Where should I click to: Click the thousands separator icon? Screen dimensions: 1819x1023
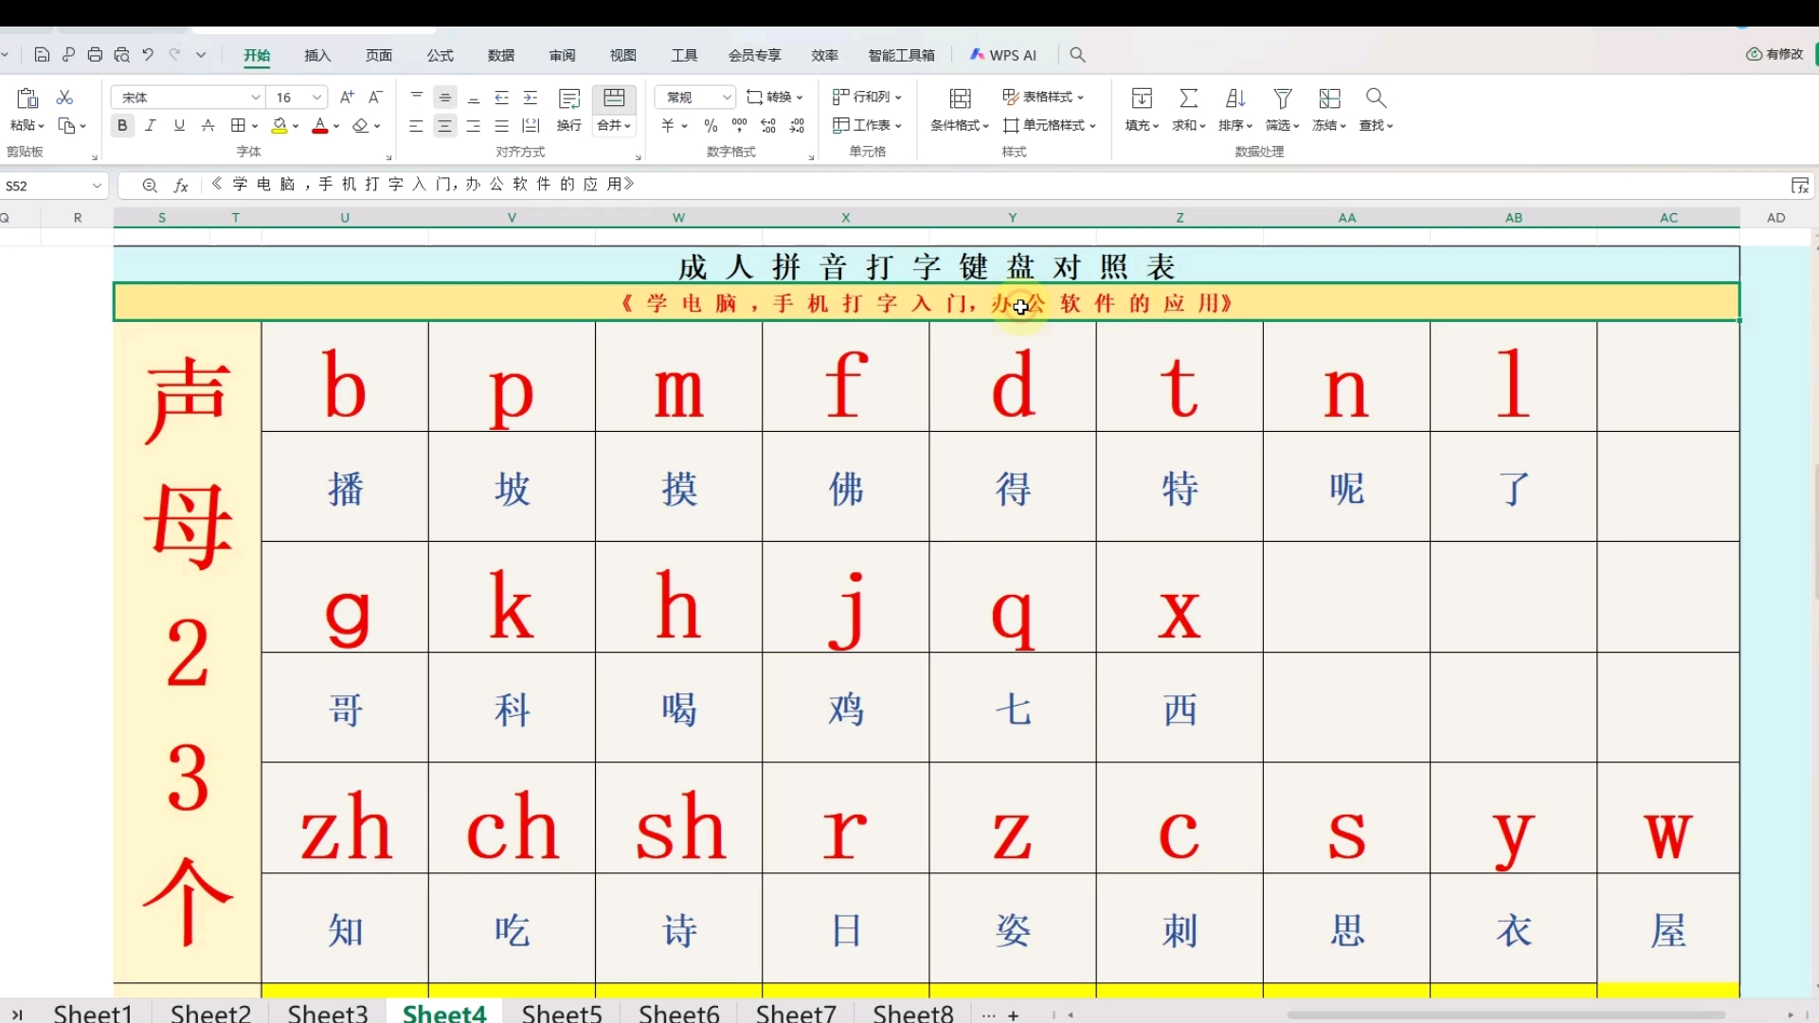(x=740, y=125)
